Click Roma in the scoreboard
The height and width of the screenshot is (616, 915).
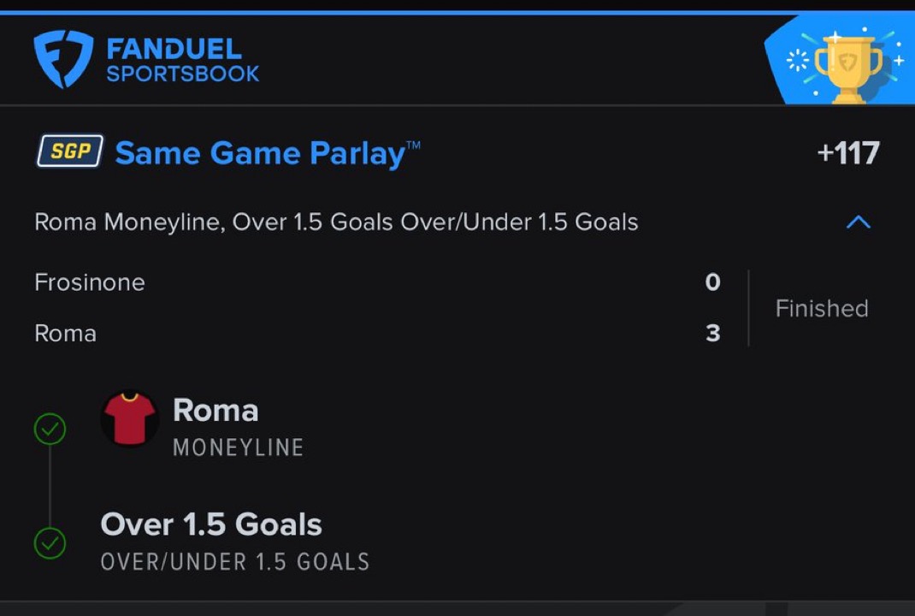65,333
